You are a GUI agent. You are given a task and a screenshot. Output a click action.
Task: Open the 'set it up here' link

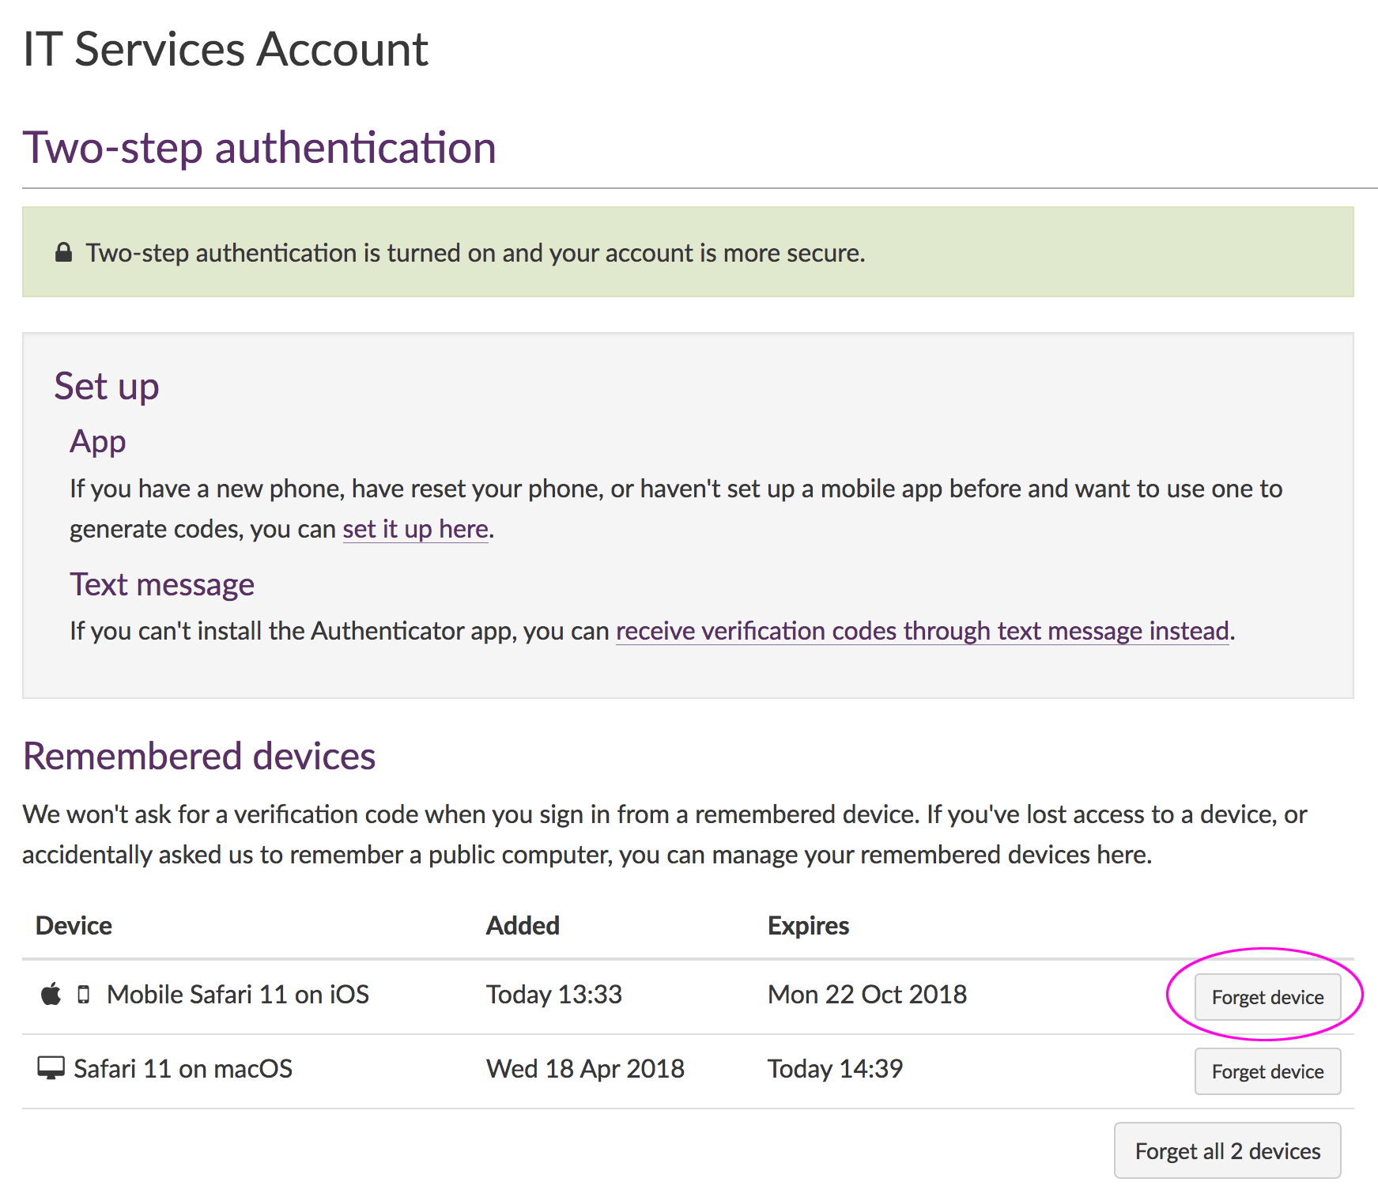click(415, 529)
